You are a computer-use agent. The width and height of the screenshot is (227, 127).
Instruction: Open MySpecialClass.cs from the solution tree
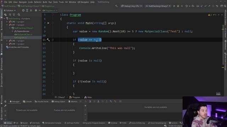click(x=23, y=35)
